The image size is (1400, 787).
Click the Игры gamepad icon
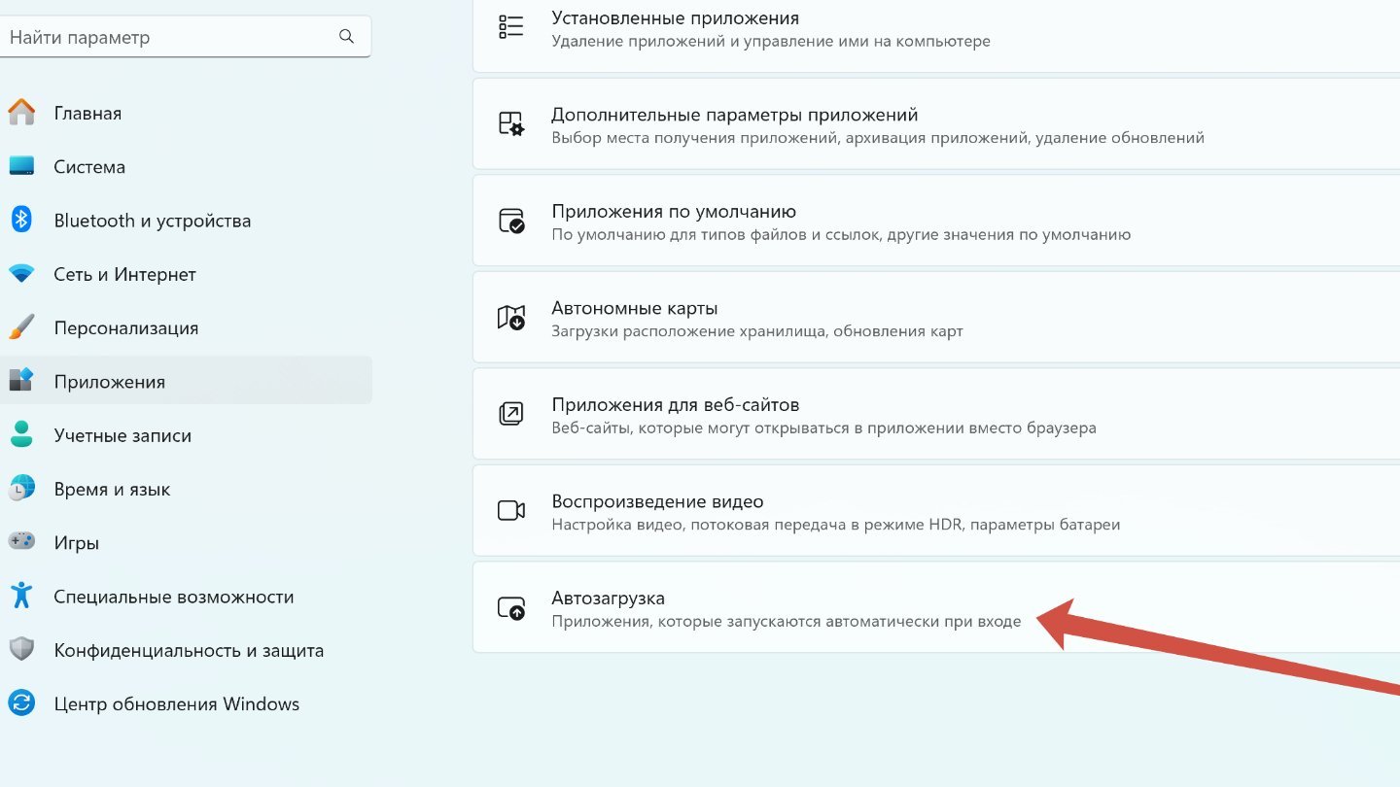pos(21,542)
